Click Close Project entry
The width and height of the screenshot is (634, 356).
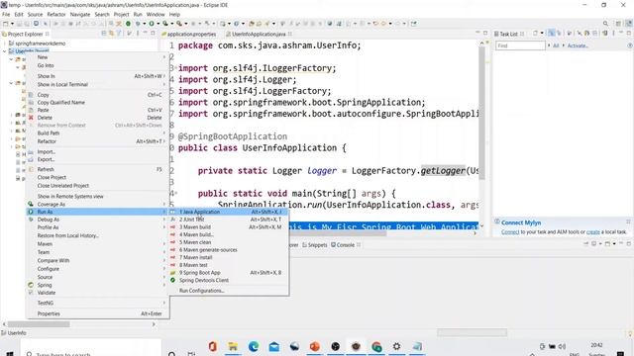pyautogui.click(x=97, y=177)
